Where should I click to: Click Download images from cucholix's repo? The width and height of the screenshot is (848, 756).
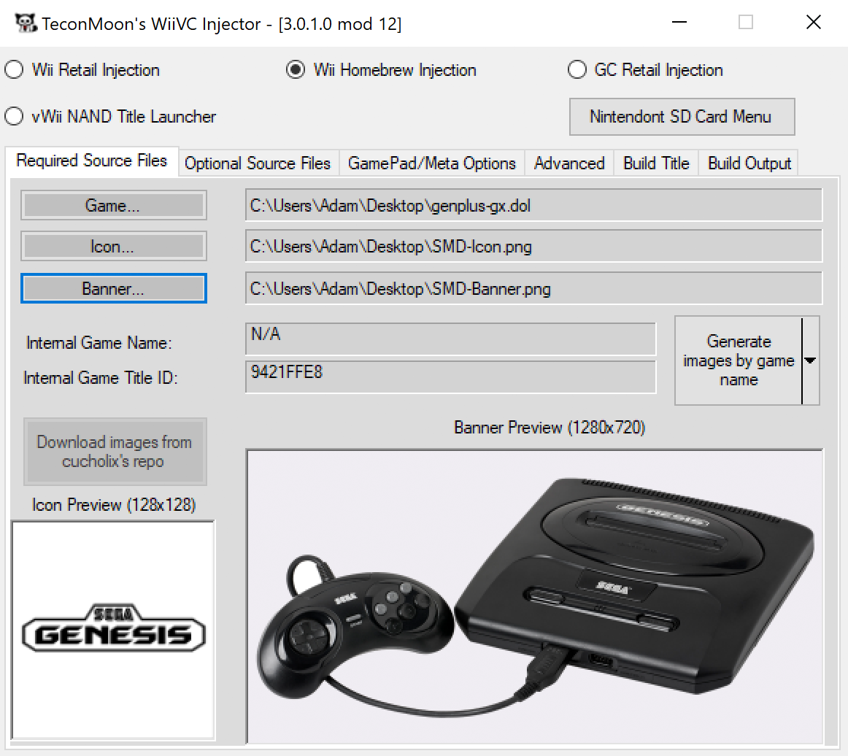click(115, 452)
